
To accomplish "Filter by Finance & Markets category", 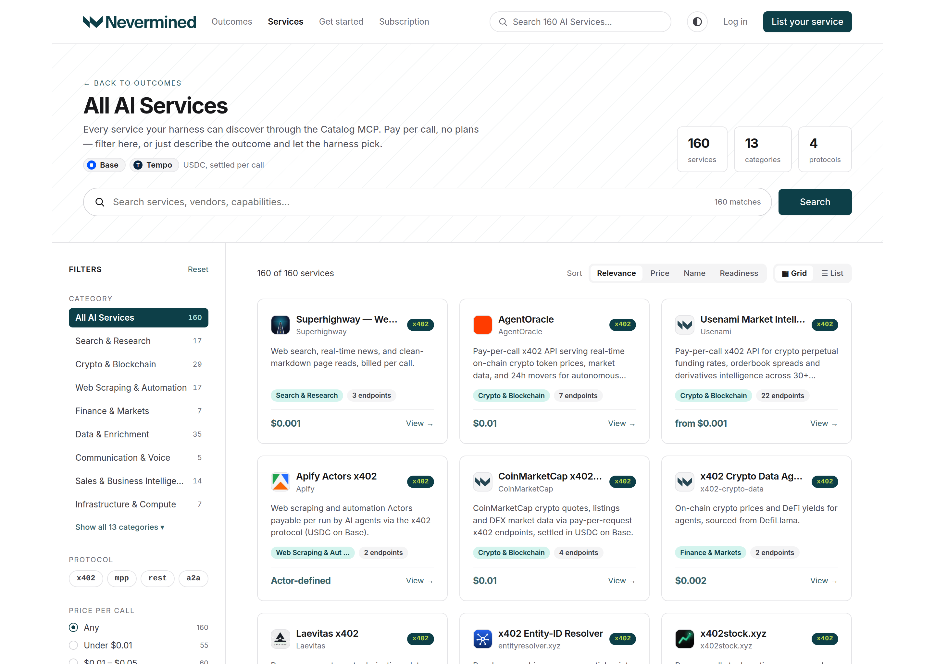I will click(138, 411).
